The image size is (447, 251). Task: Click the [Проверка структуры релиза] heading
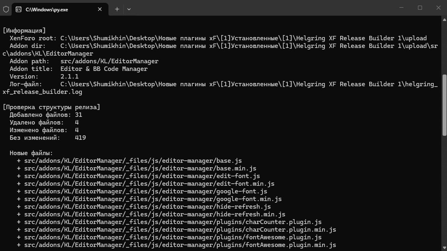(x=51, y=108)
